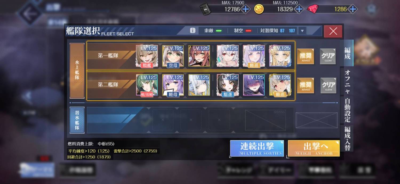Switch to the 編成 tab
The width and height of the screenshot is (400, 184).
click(347, 53)
